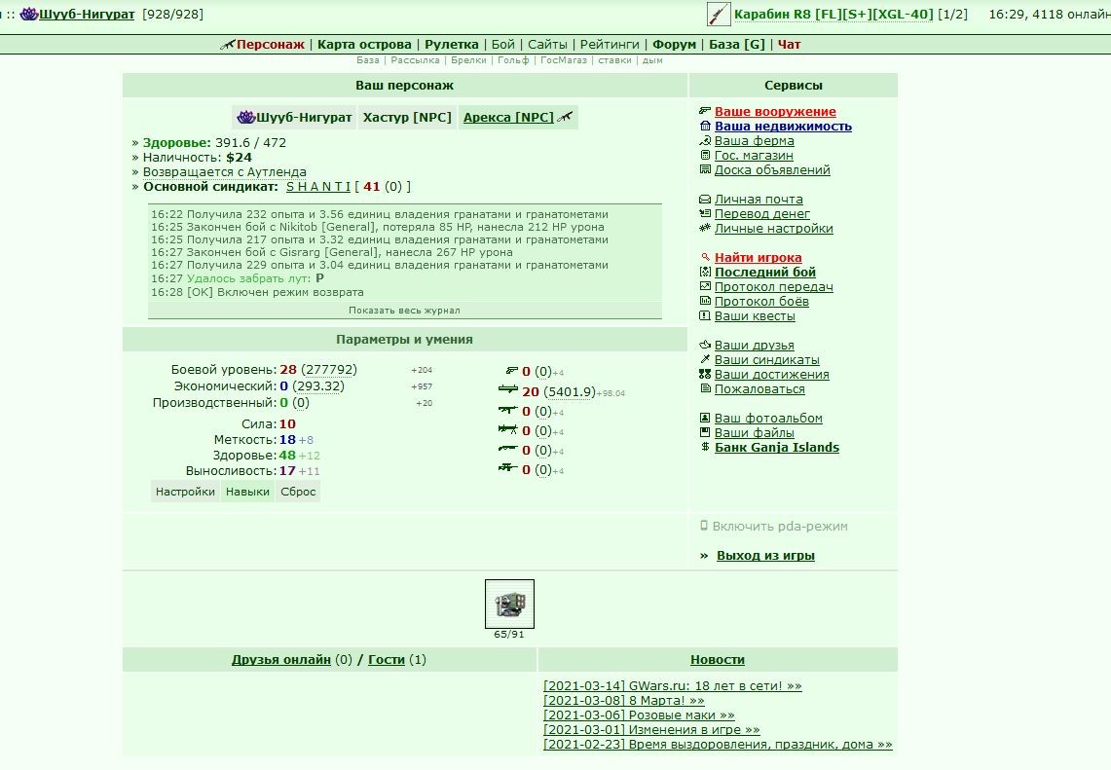Click the icon beside Ваши достижения
The height and width of the screenshot is (770, 1111).
704,374
